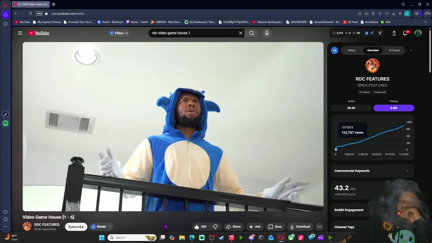Open Spotify in Opera sidebar
The image size is (432, 243).
pos(5,124)
